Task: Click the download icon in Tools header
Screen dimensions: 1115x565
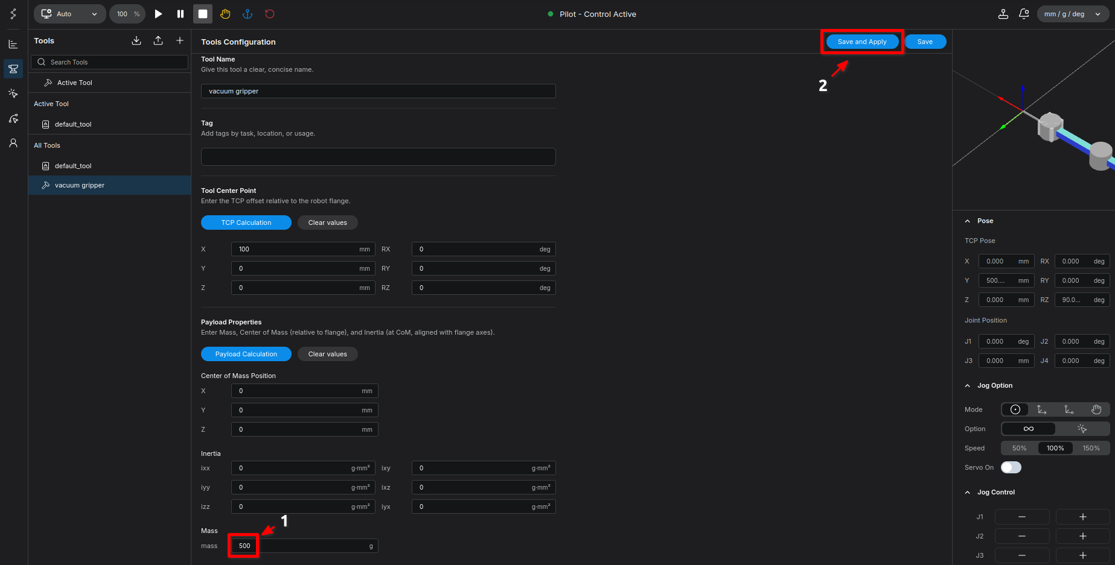Action: (136, 40)
